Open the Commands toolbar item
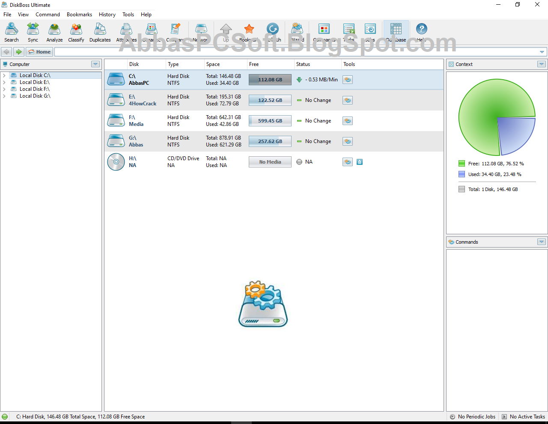The width and height of the screenshot is (548, 424). pyautogui.click(x=324, y=33)
